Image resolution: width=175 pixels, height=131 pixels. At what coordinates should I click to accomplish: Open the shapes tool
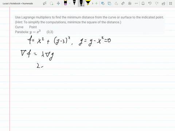pos(103,4)
